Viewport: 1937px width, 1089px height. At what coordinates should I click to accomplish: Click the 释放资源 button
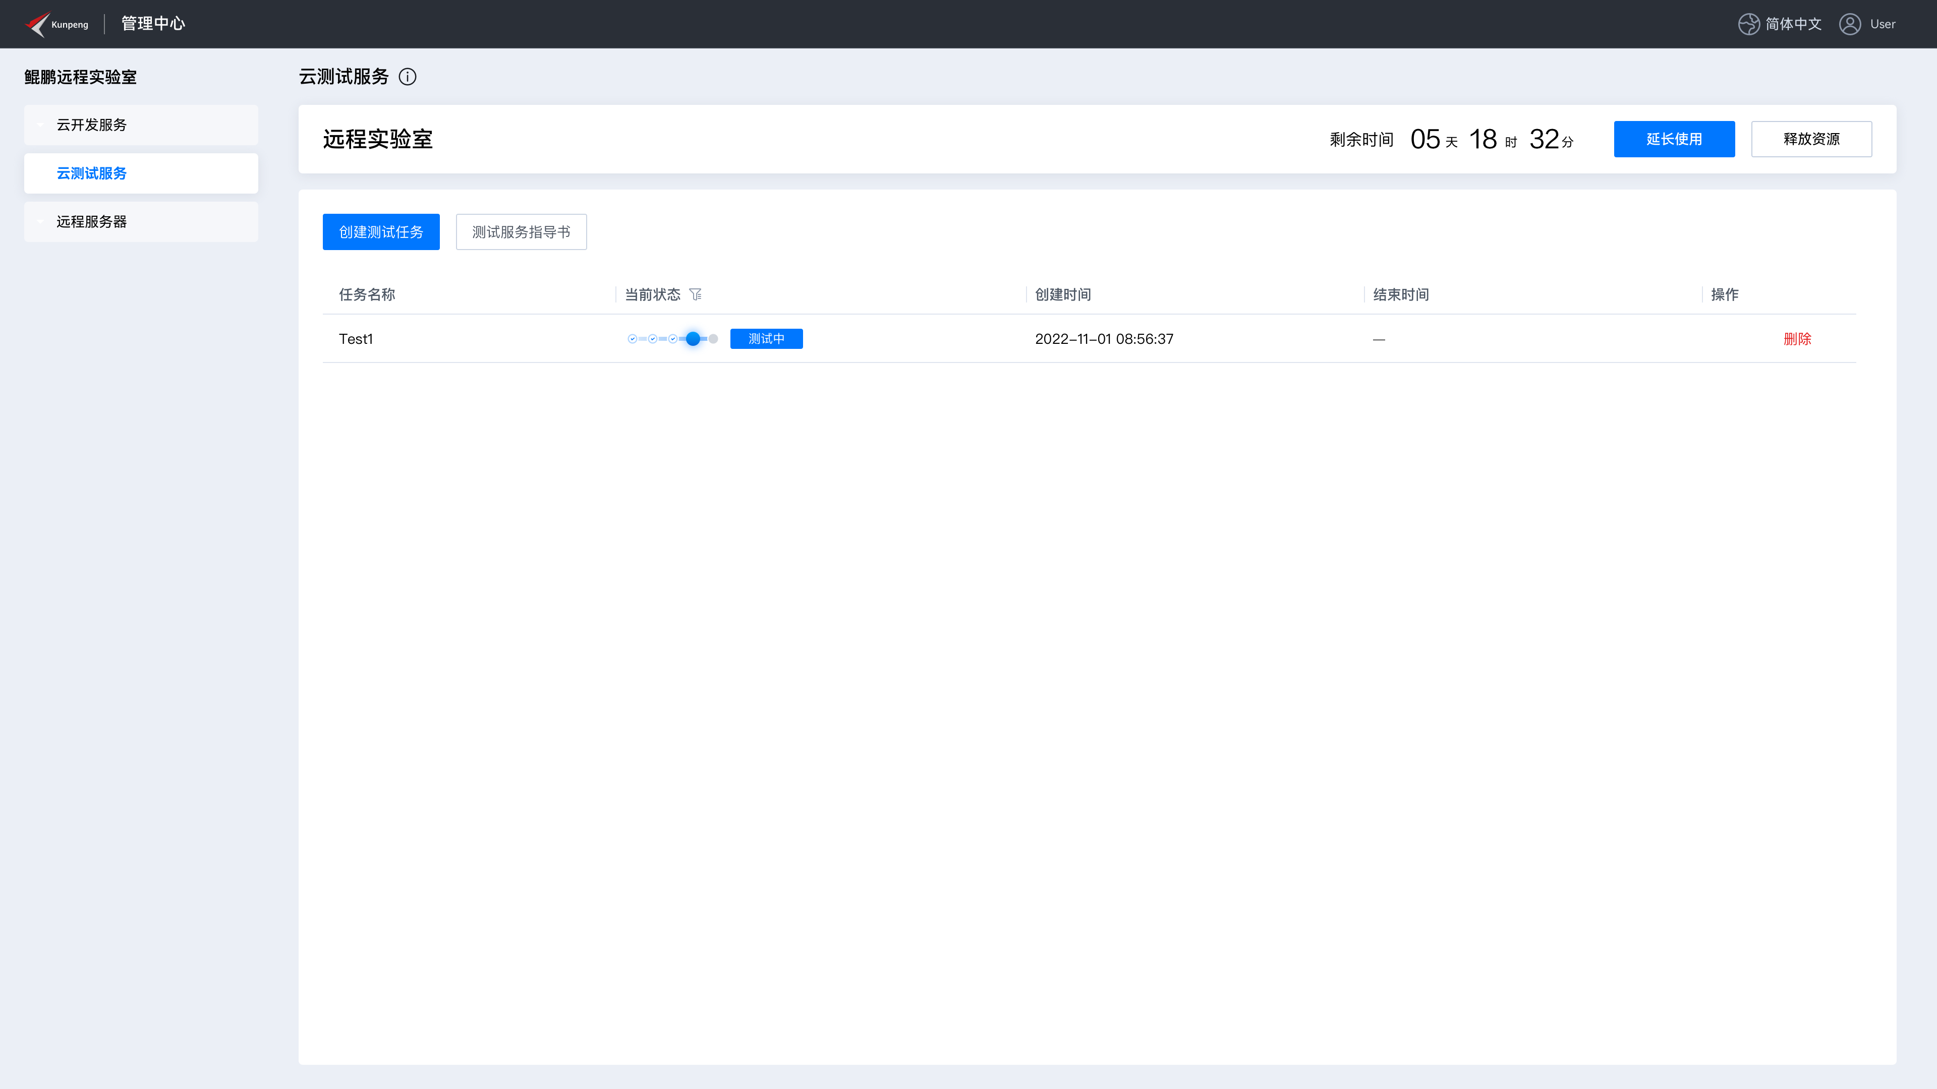pyautogui.click(x=1811, y=139)
